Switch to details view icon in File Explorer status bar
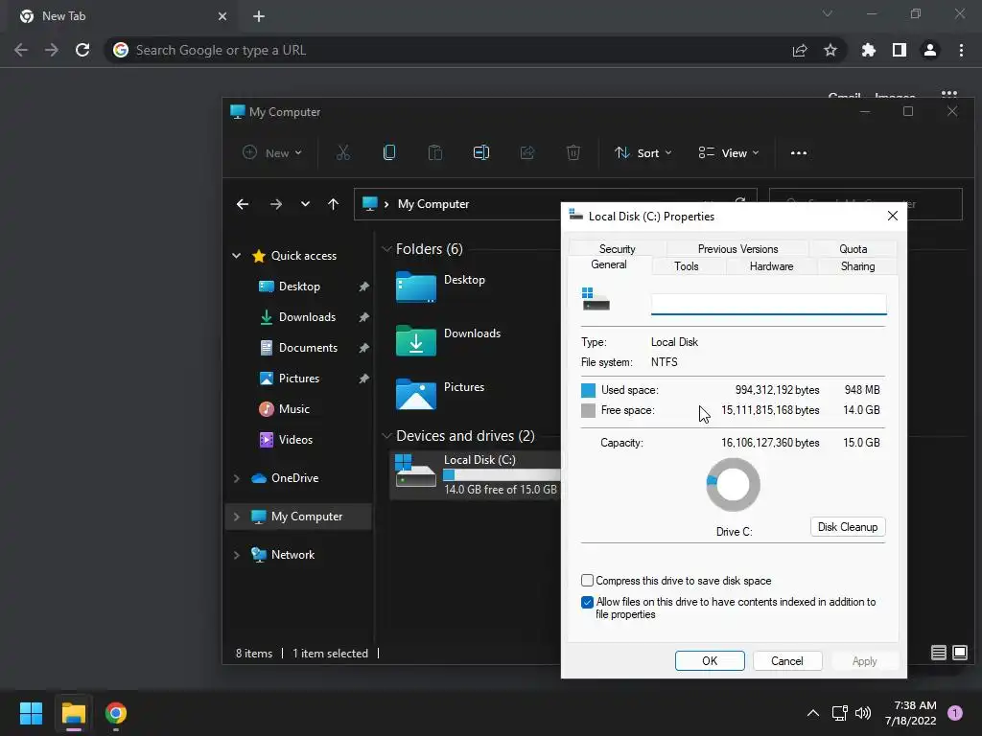 (938, 653)
